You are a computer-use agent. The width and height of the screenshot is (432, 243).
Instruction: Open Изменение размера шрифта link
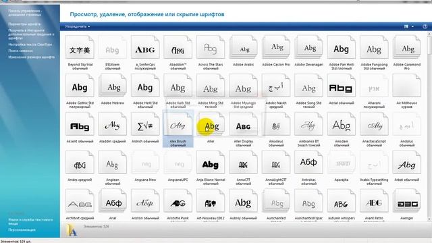(x=32, y=57)
